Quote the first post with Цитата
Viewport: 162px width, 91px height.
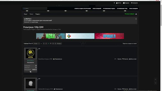click(x=119, y=59)
